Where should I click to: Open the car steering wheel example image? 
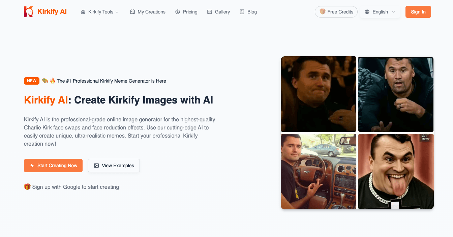pos(319,172)
